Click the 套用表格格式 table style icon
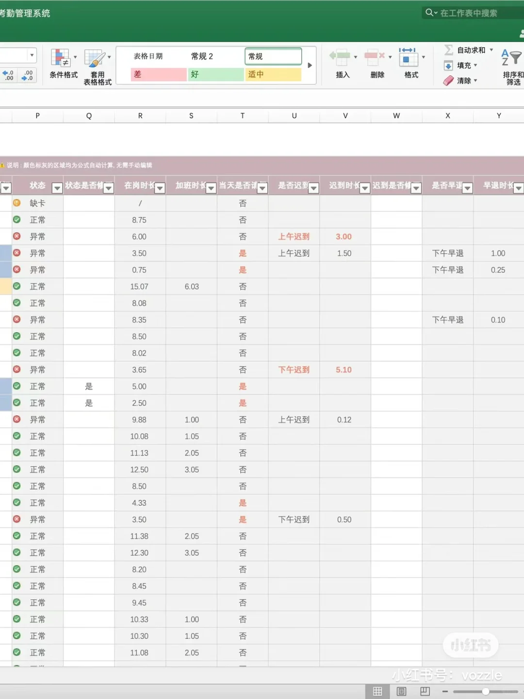 point(94,58)
